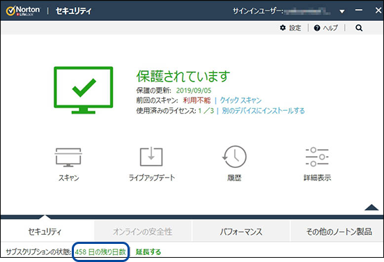Click the 延長する renew link

(x=148, y=252)
